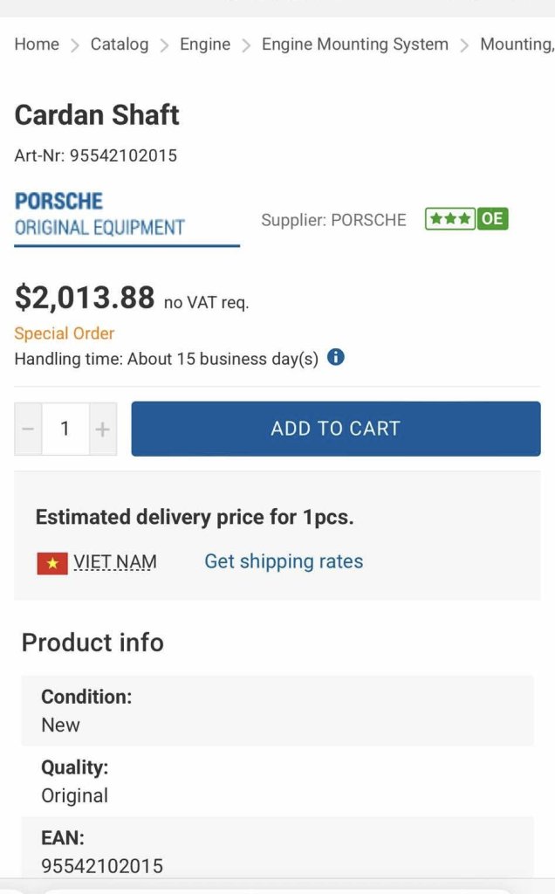The height and width of the screenshot is (894, 555).
Task: Go to the Home breadcrumb
Action: point(37,44)
